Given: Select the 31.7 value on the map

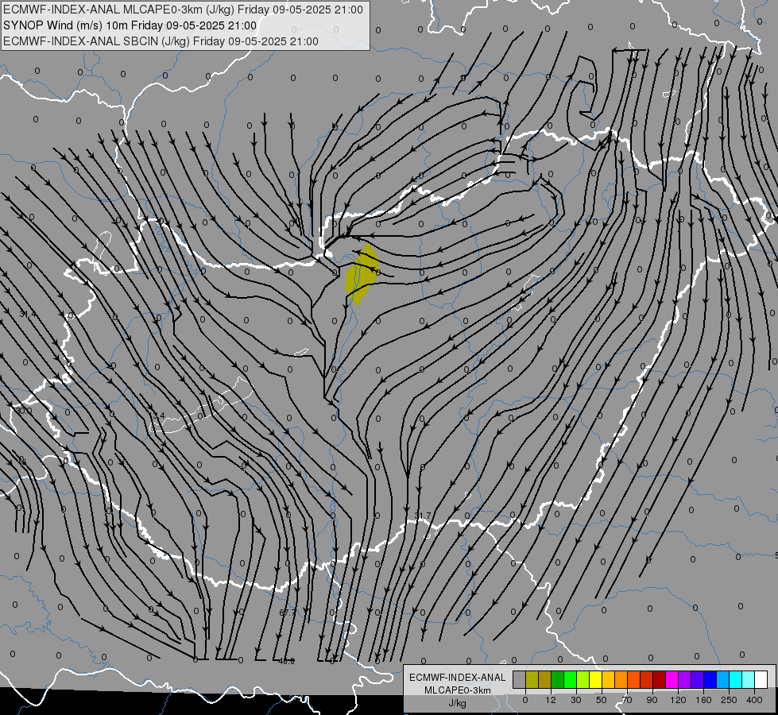Looking at the screenshot, I should click(x=422, y=516).
